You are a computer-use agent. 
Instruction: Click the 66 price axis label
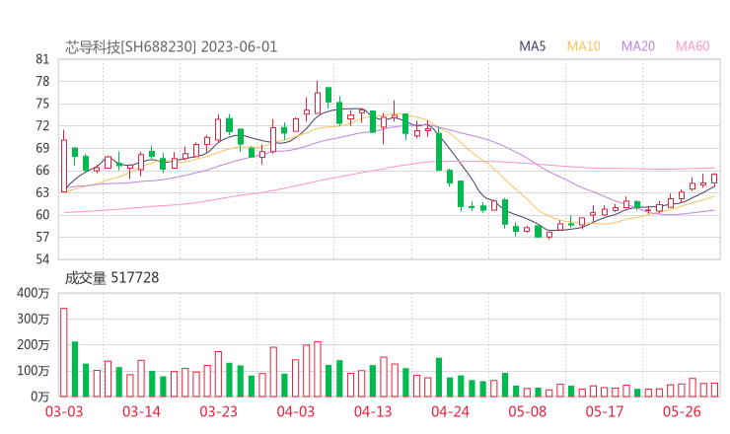click(42, 171)
